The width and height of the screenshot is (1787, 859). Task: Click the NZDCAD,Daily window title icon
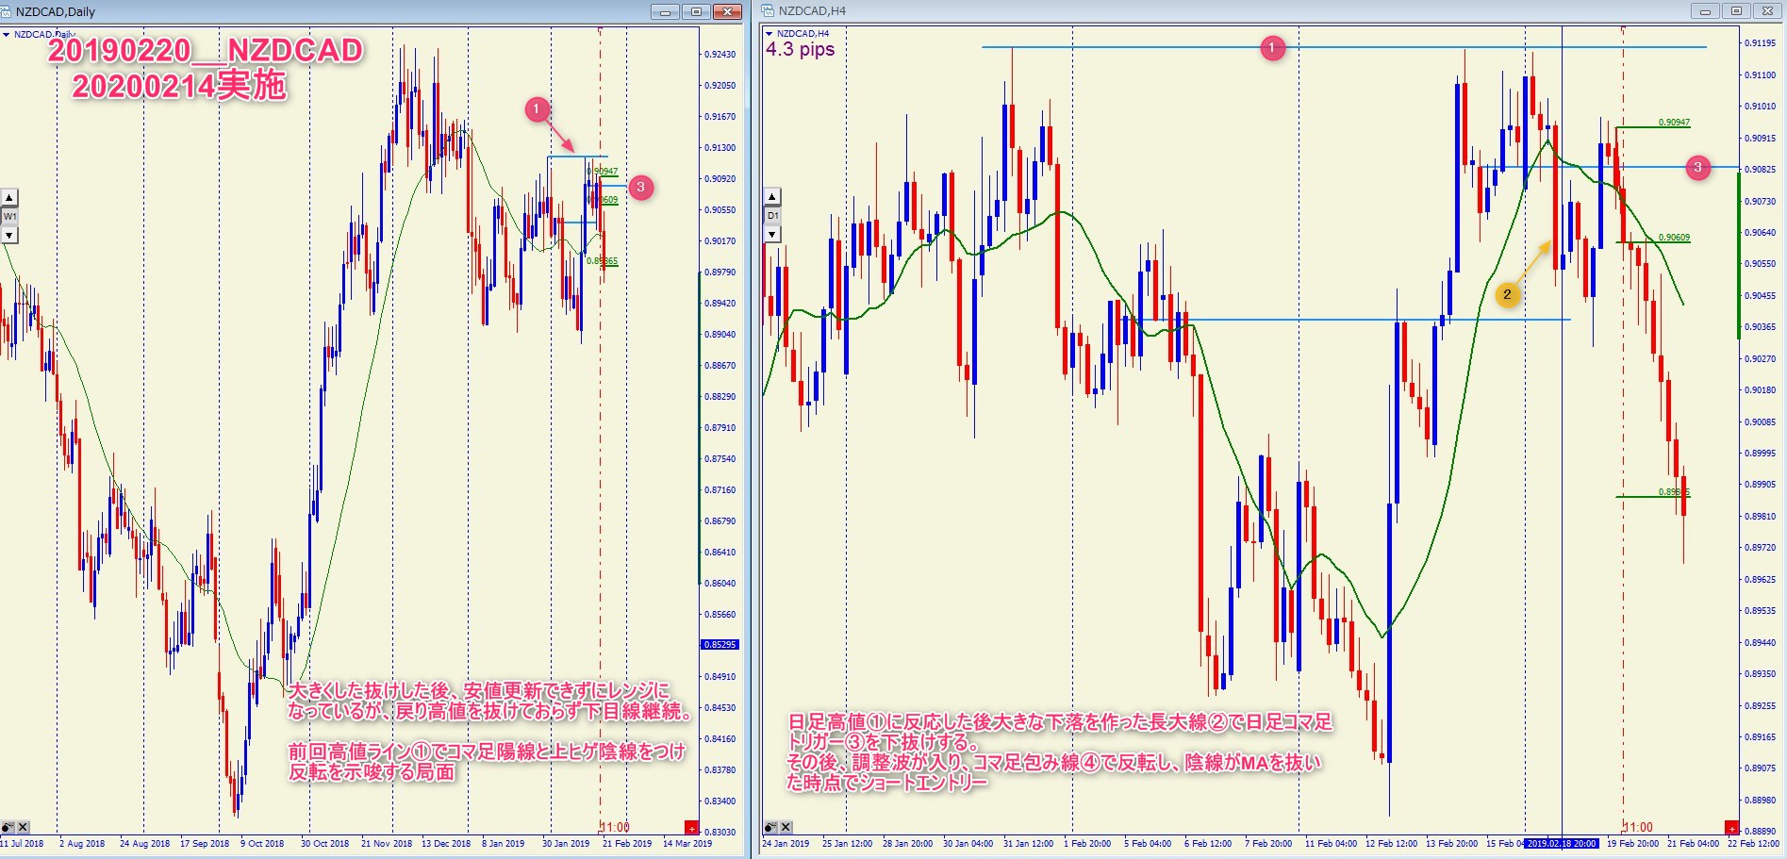[x=7, y=11]
